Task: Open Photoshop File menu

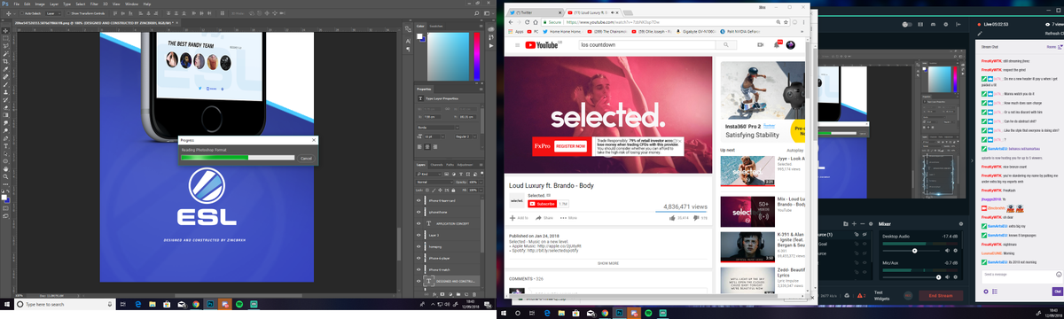Action: 17,4
